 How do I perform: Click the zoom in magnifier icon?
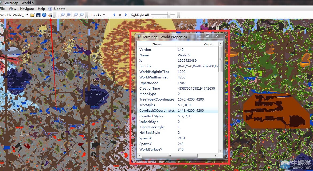(x=81, y=15)
